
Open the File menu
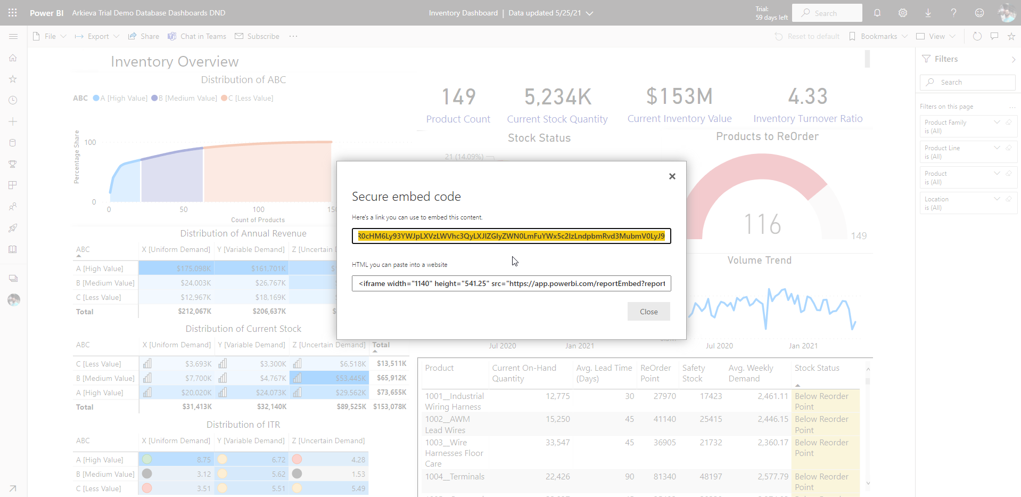coord(50,36)
